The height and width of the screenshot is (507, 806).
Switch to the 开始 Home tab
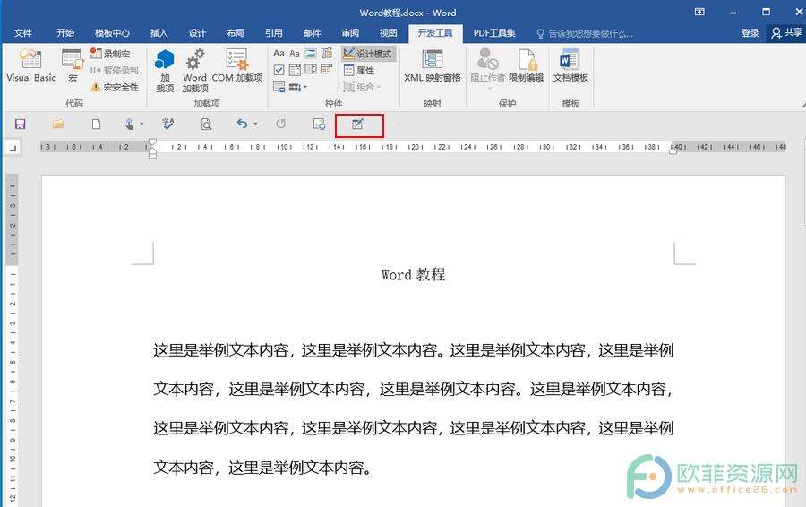[65, 33]
